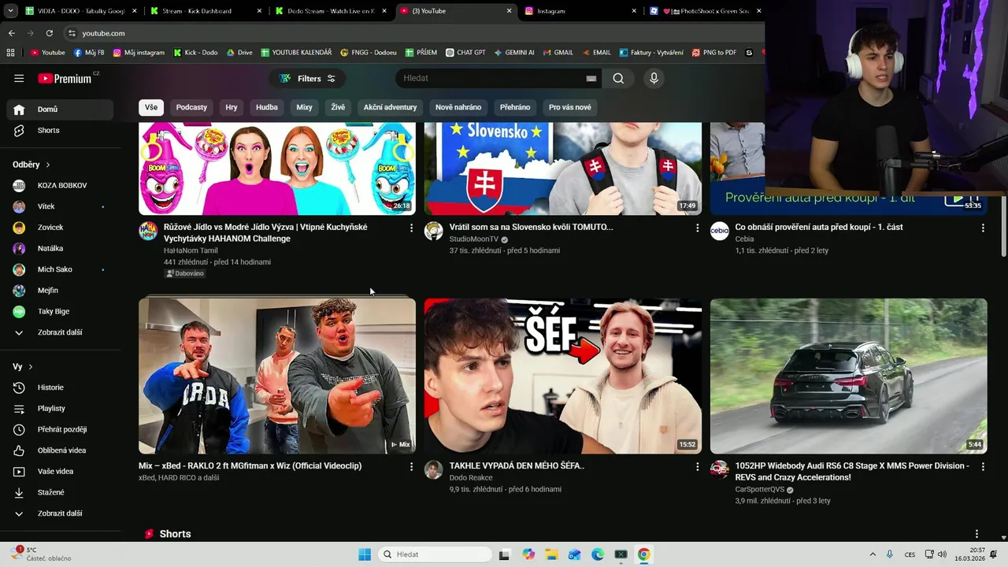Open Oblíbená videa list
1008x567 pixels.
(60, 450)
